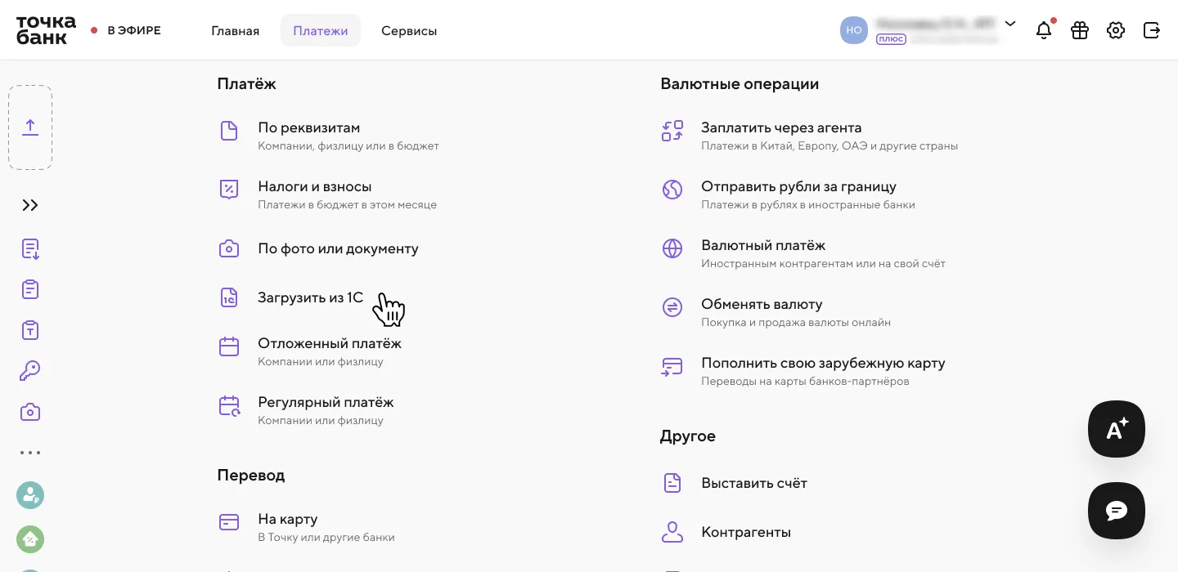The height and width of the screenshot is (572, 1178).
Task: Choose Загрузить из 1С option
Action: 310,298
